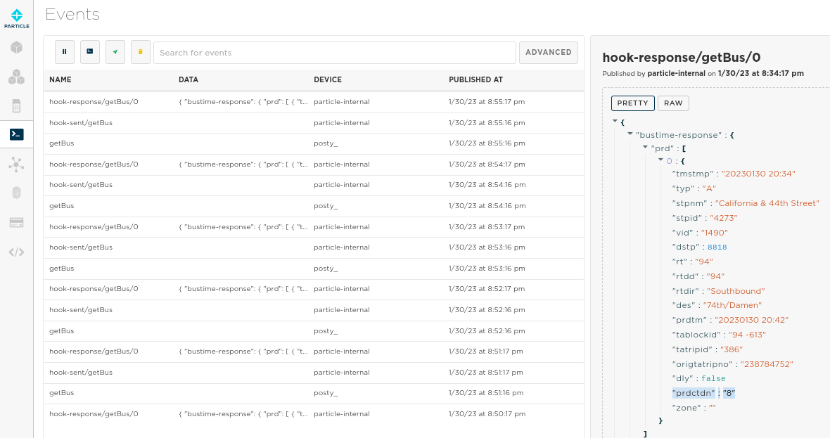This screenshot has width=830, height=438.
Task: Clear events with the yellow trash icon
Action: [141, 52]
